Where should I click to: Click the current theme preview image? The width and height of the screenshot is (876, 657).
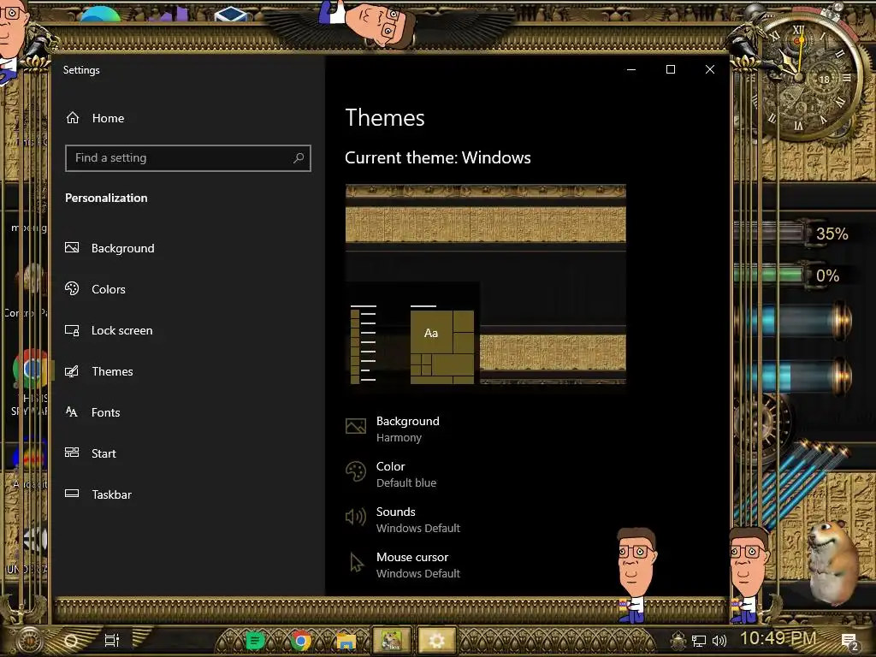point(486,284)
